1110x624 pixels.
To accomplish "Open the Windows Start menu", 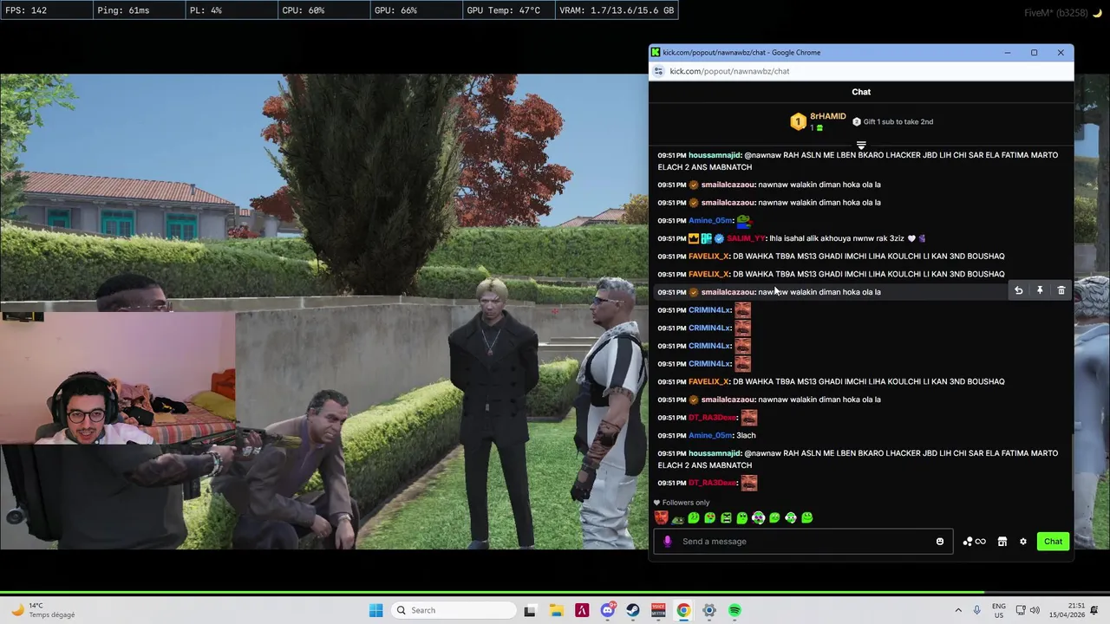I will (375, 610).
